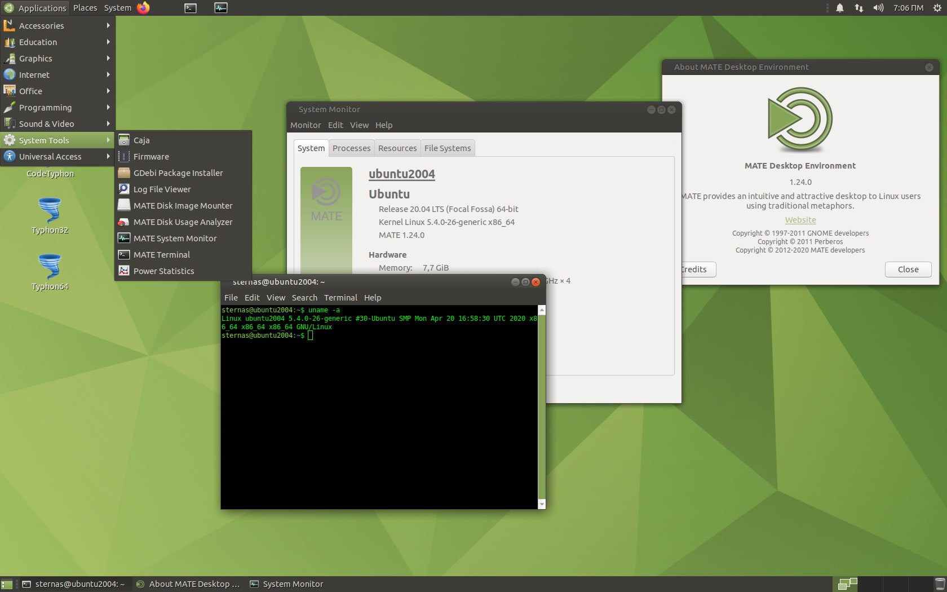Open Terminal menu in terminal window
The height and width of the screenshot is (592, 947).
[x=340, y=298]
